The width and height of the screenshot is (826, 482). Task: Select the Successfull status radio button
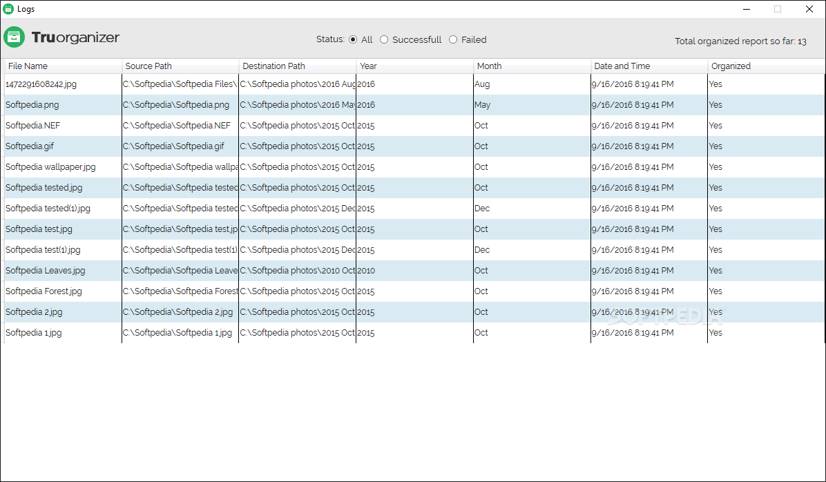click(384, 39)
